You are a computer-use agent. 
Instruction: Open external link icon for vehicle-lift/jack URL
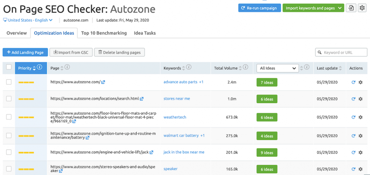point(152,152)
